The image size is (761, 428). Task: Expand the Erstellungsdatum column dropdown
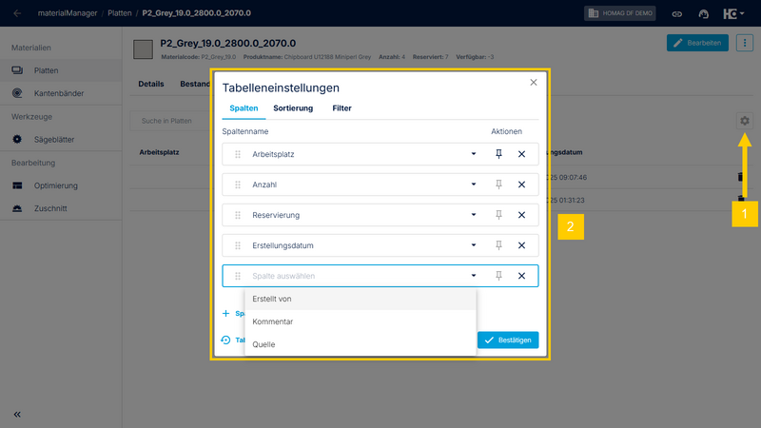pos(473,245)
